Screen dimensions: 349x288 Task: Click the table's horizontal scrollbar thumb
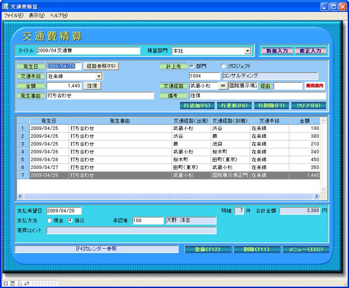click(168, 196)
